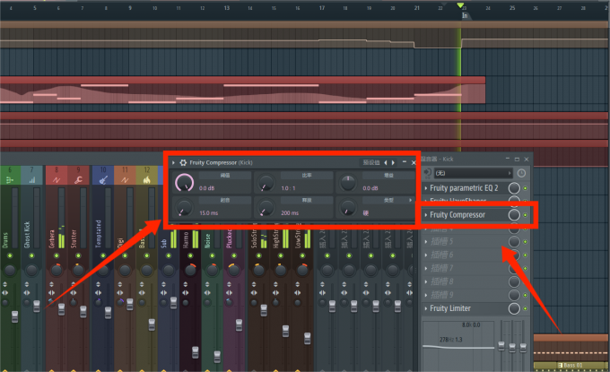Image resolution: width=610 pixels, height=372 pixels.
Task: Select previous preset arrow in Fruity Compressor
Action: (x=386, y=162)
